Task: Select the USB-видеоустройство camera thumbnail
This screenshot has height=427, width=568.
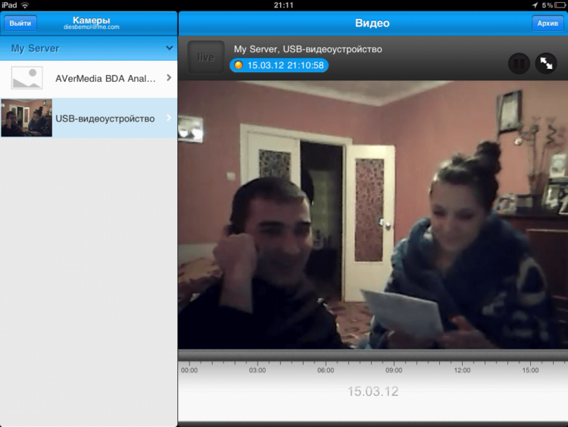Action: pos(27,118)
